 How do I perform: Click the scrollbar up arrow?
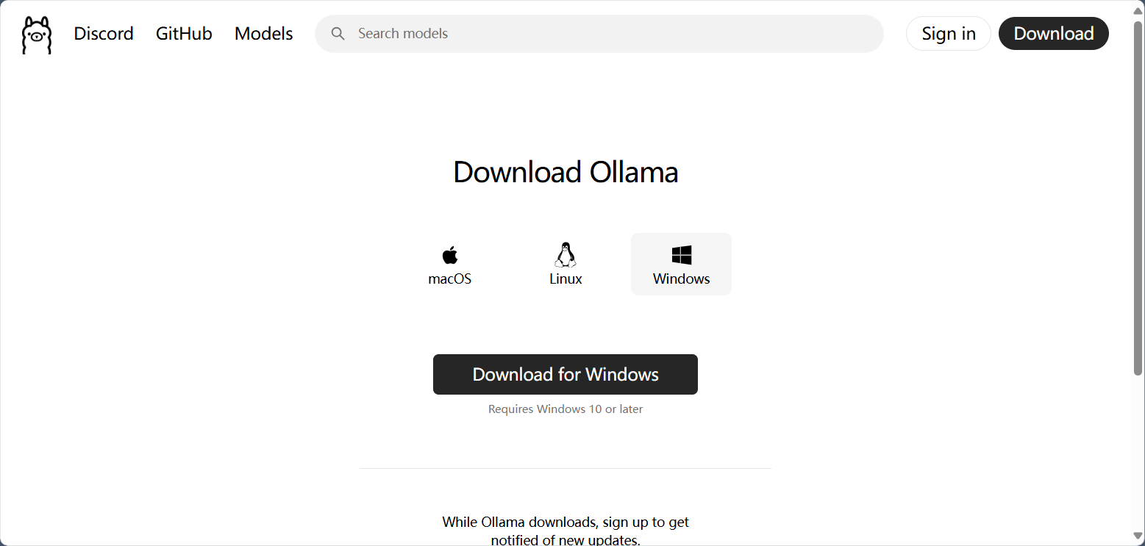(x=1138, y=10)
